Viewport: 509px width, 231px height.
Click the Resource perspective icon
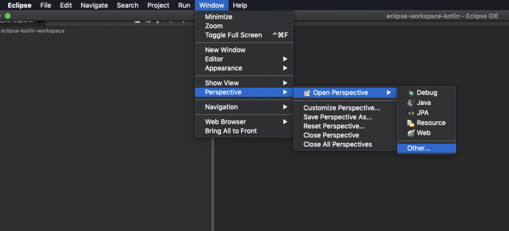point(411,123)
